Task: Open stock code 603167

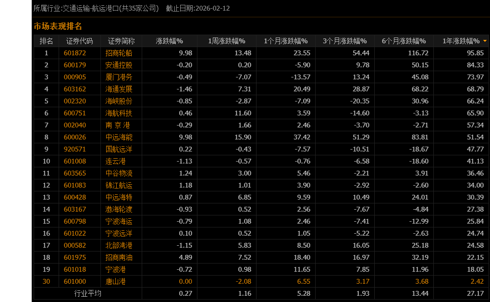Action: pos(74,209)
